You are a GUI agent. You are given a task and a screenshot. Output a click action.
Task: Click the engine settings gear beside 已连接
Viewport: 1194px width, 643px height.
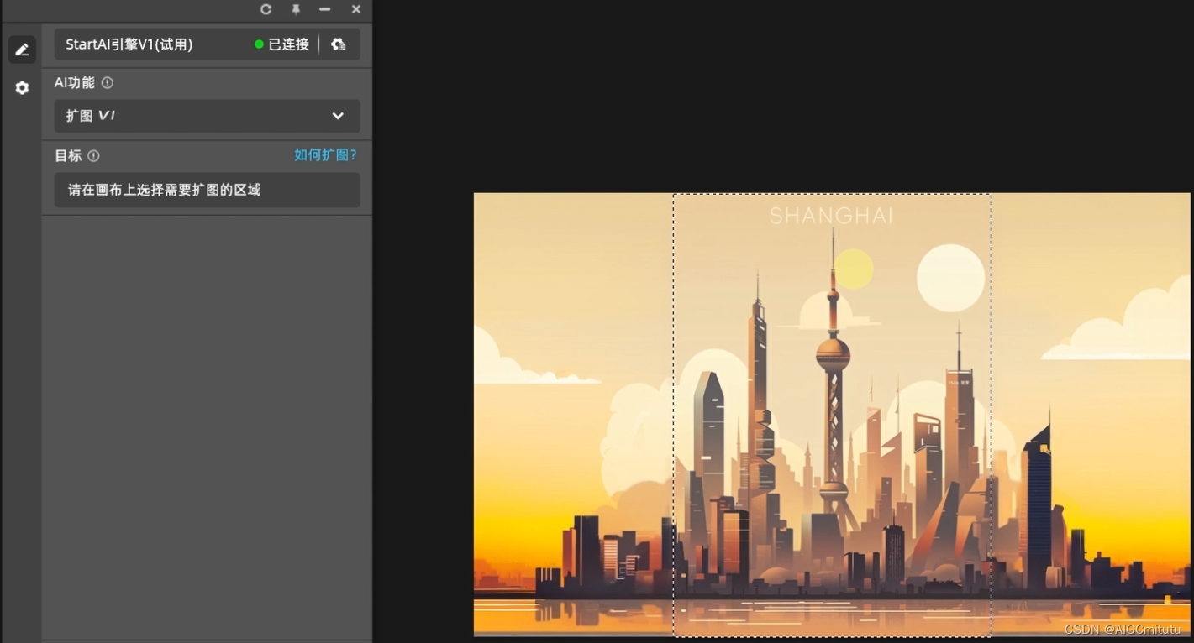click(339, 44)
